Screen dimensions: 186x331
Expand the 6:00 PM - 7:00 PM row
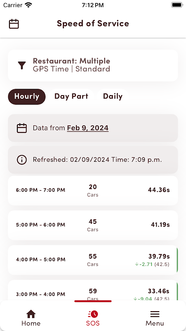(93, 190)
